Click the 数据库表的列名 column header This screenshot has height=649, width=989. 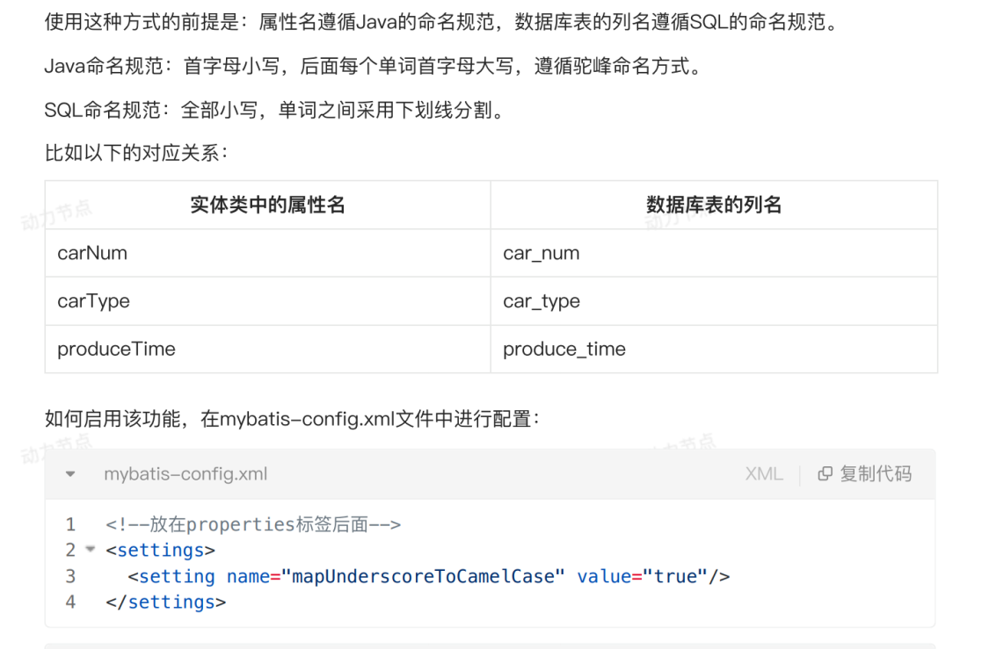point(714,206)
